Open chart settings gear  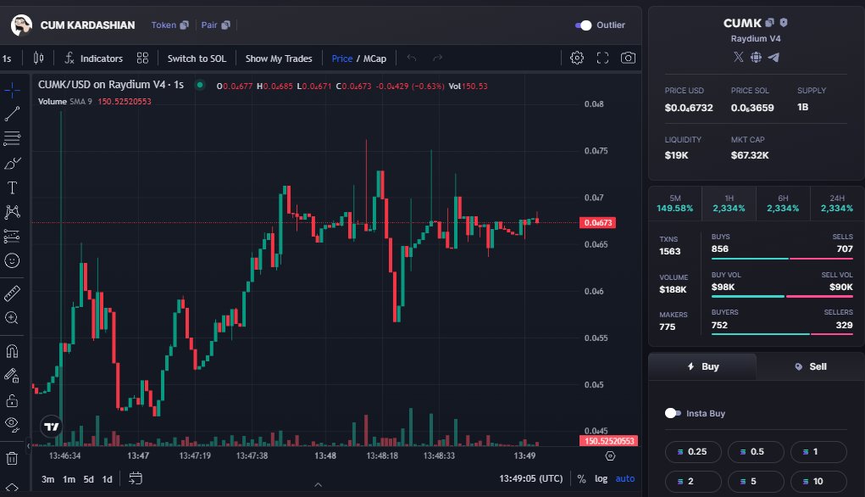pyautogui.click(x=576, y=58)
